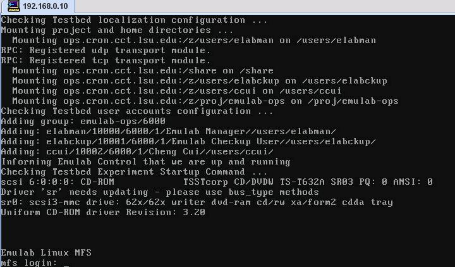Click the /users/elabckup mount line

point(200,81)
